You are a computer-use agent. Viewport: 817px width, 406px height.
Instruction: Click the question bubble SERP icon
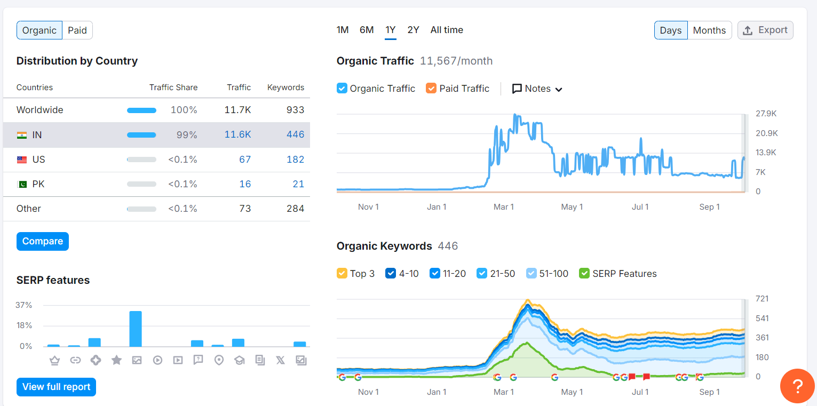pyautogui.click(x=198, y=361)
